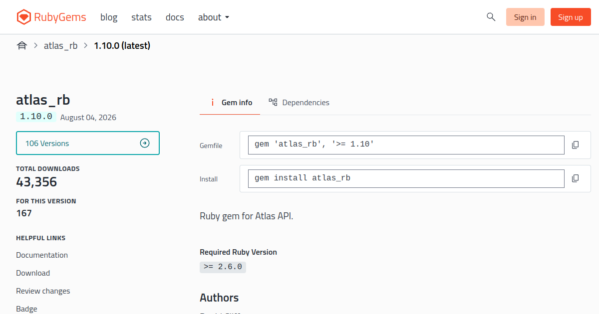
Task: Click the Sign up button
Action: [x=571, y=17]
